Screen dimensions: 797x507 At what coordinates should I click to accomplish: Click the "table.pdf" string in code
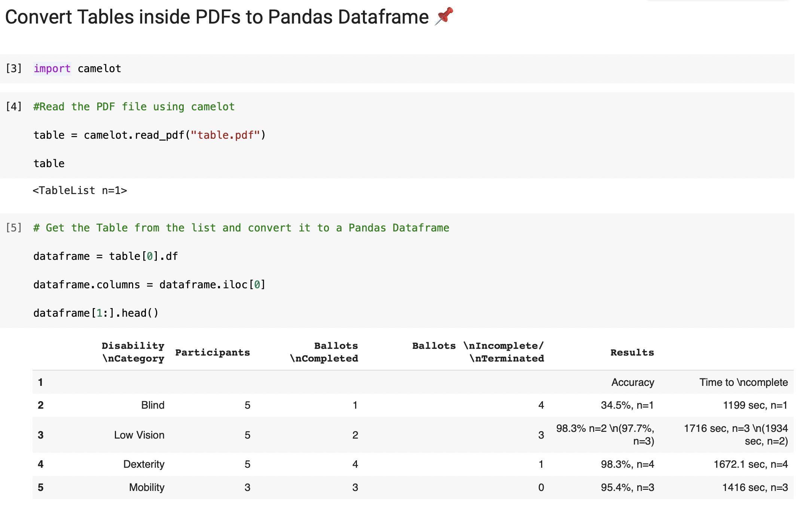tap(225, 135)
